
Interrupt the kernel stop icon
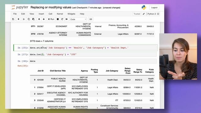pos(58,19)
